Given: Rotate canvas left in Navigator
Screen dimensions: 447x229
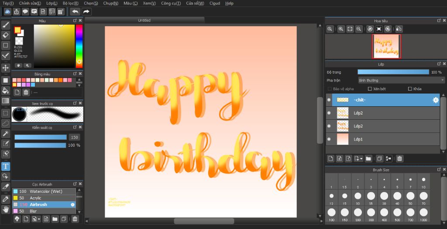Looking at the screenshot, I should [x=370, y=29].
